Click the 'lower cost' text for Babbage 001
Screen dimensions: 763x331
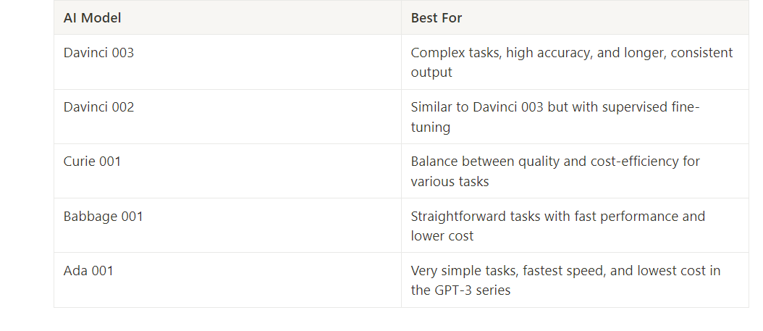[x=442, y=235]
